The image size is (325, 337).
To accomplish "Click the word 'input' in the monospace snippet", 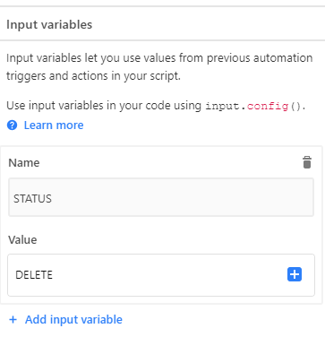I will 222,107.
